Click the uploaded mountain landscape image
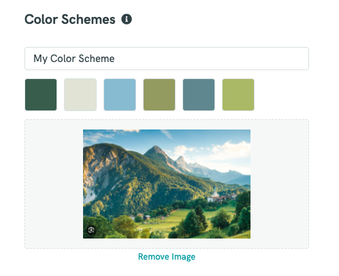 click(167, 184)
